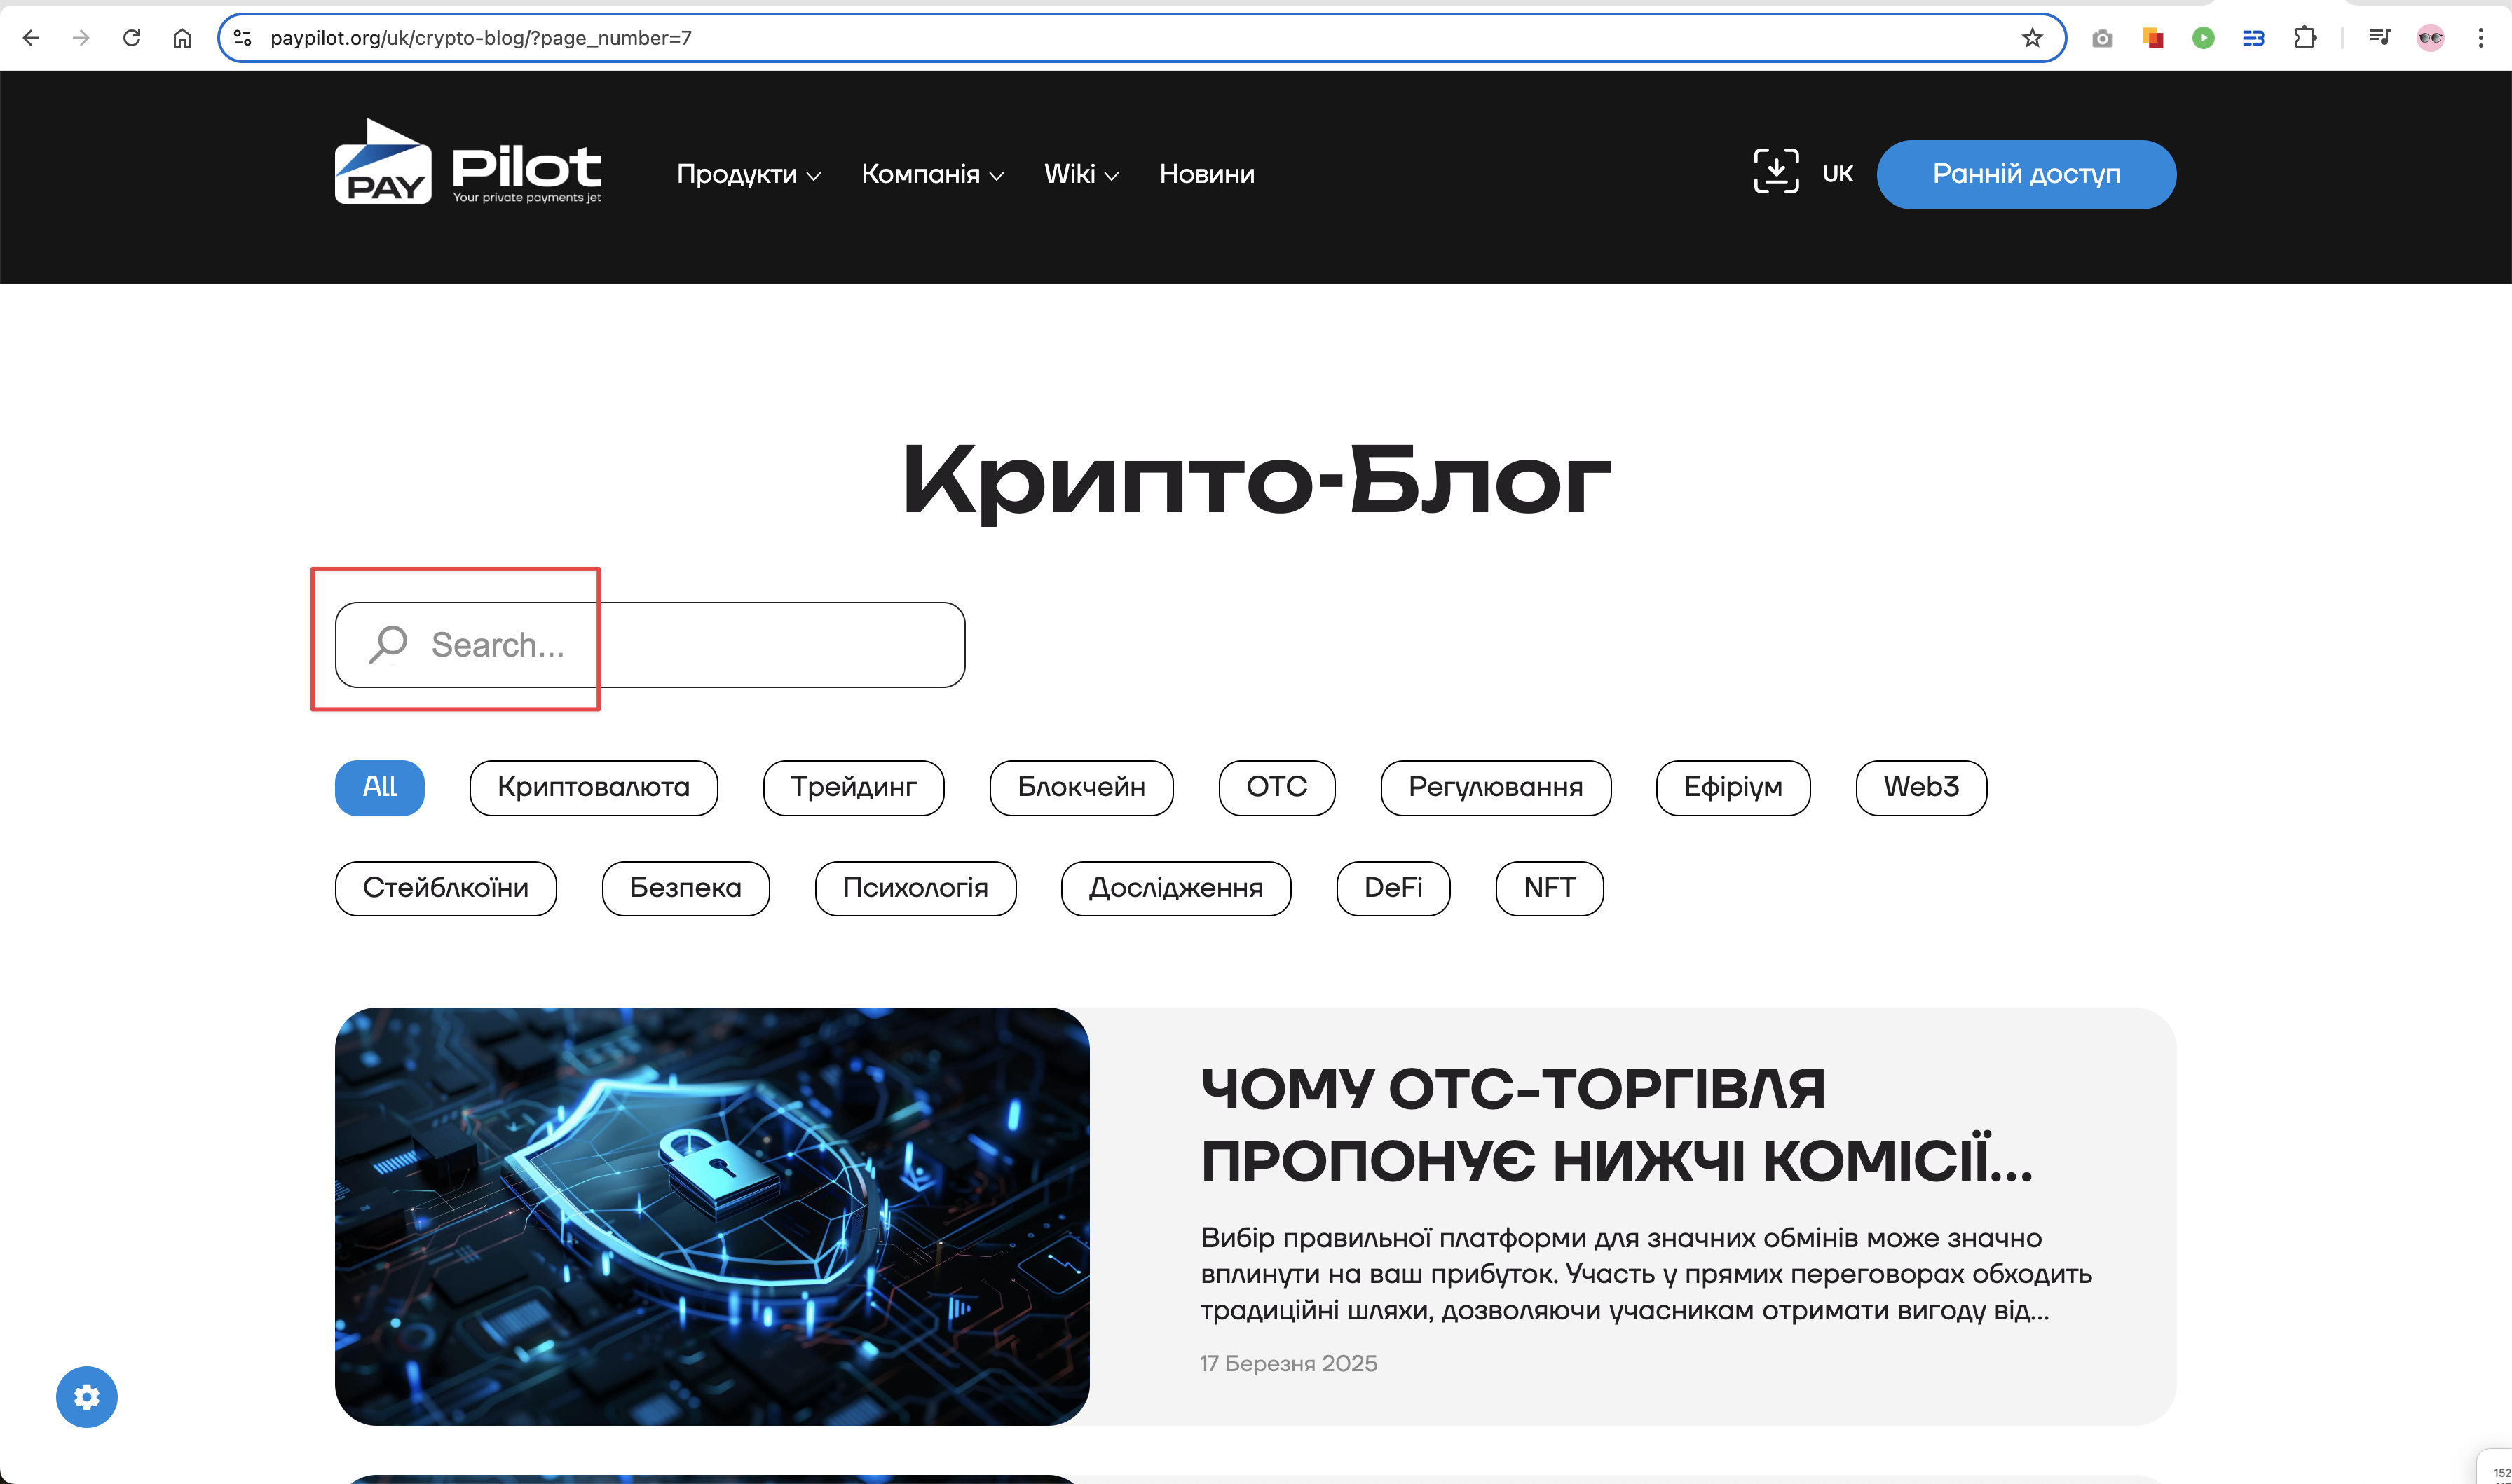The image size is (2512, 1484).
Task: Expand the Продукти dropdown menu
Action: [748, 174]
